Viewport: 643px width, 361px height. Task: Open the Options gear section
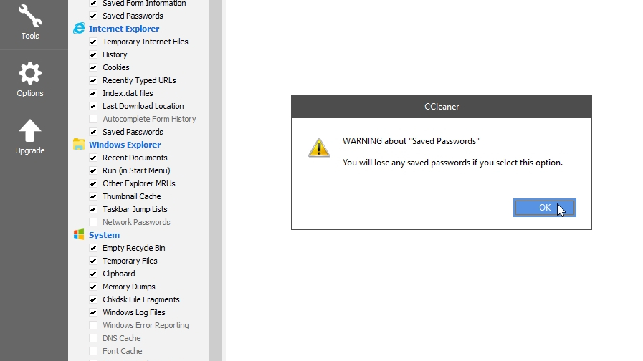pos(30,79)
